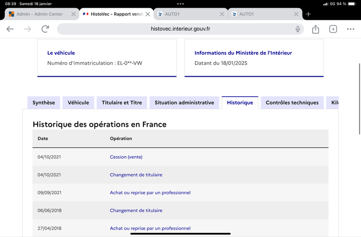Click the Datant du 18/01/2025 text
This screenshot has width=361, height=237.
click(221, 63)
